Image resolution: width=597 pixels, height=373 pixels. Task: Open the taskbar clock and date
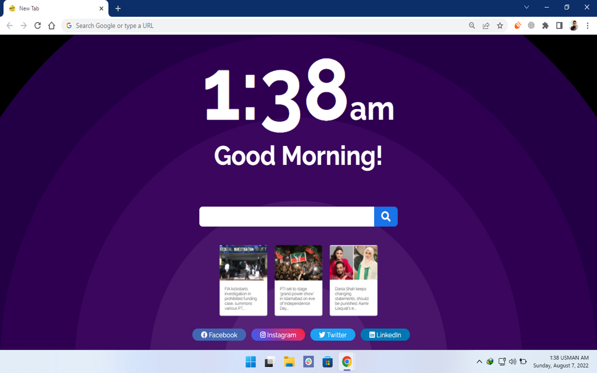coord(561,361)
